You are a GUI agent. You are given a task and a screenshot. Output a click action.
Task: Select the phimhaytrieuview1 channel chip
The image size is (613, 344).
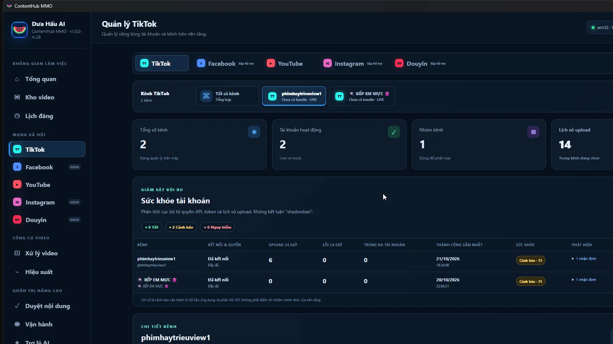point(294,96)
